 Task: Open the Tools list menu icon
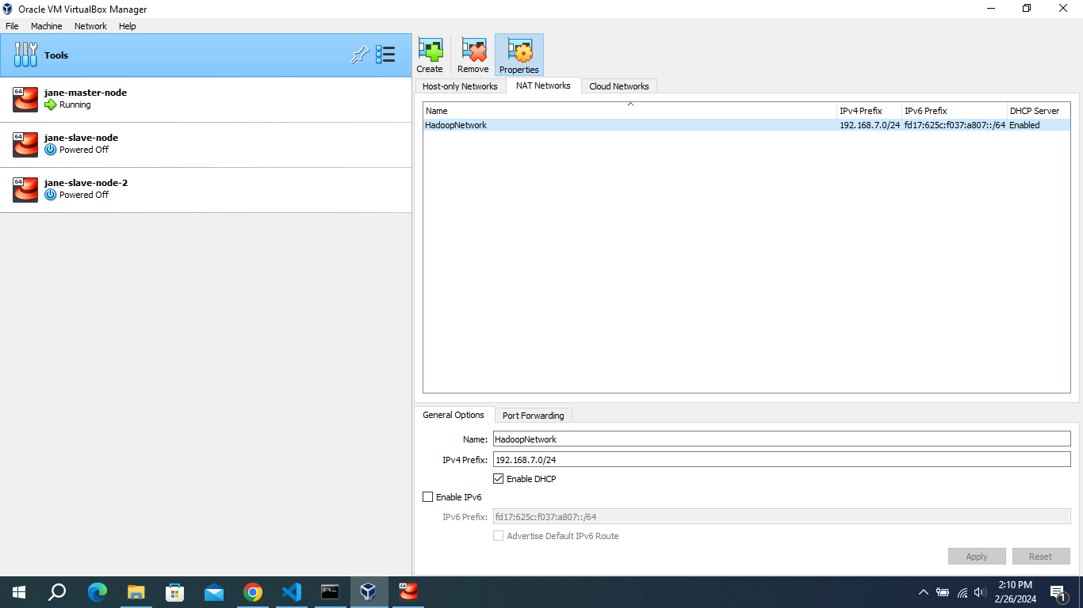pos(385,55)
